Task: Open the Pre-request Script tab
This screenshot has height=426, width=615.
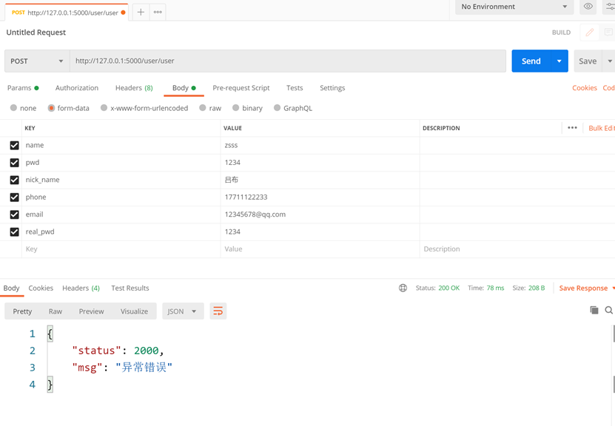Action: 241,88
